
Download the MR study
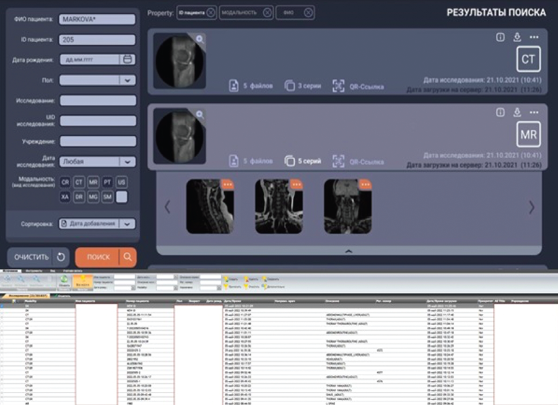click(517, 113)
